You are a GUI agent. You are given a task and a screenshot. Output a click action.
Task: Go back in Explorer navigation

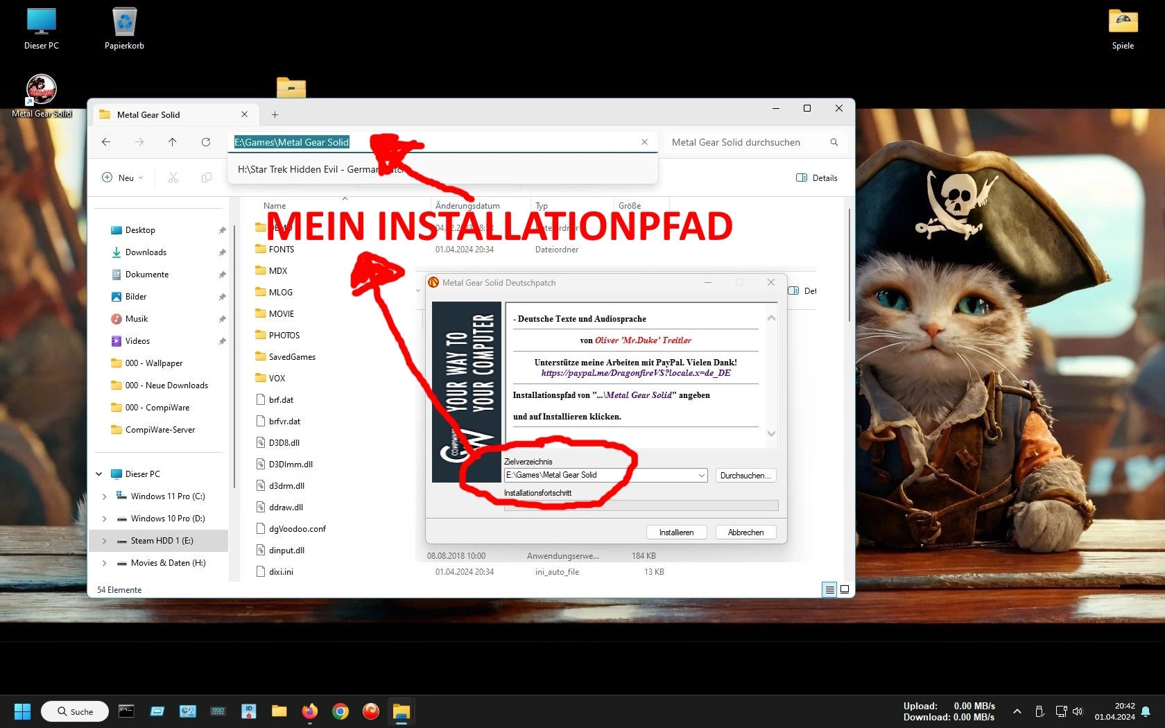[x=106, y=142]
